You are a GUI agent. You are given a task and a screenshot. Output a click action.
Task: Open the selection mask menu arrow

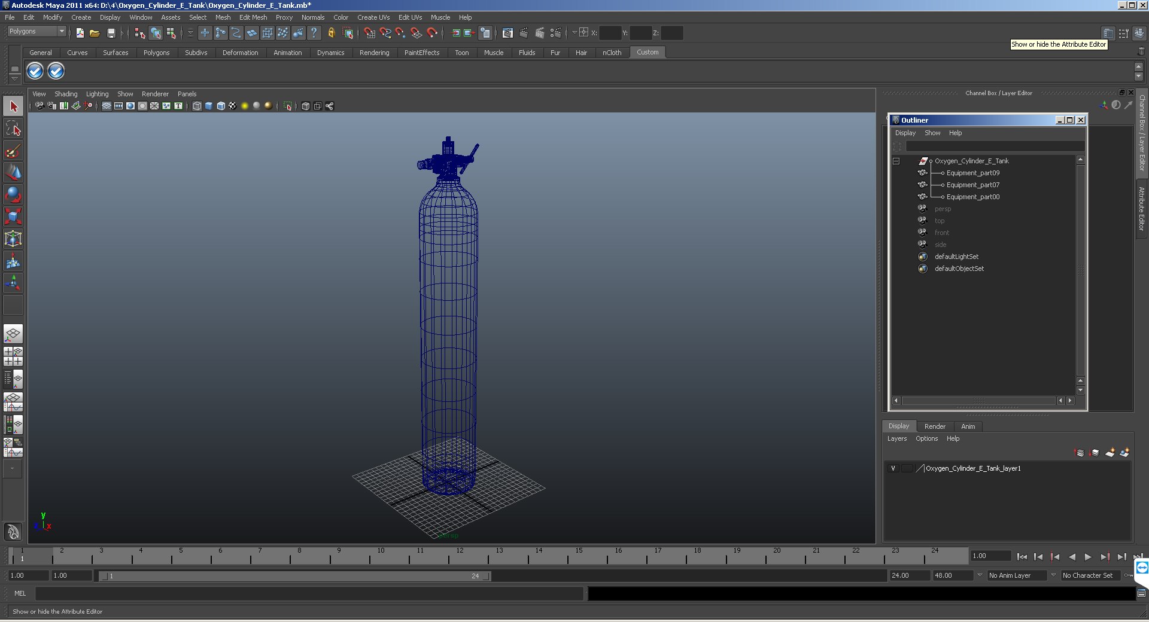point(190,33)
